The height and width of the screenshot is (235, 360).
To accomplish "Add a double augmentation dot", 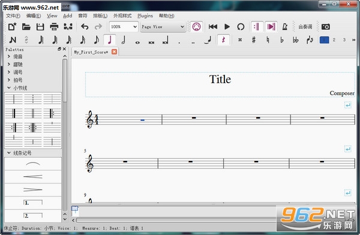I will 193,42.
